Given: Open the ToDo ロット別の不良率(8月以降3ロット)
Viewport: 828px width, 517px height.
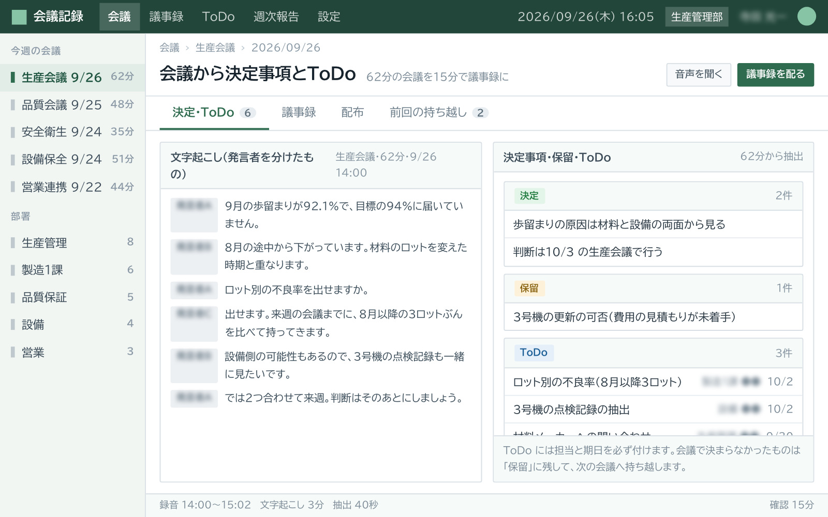Looking at the screenshot, I should (x=654, y=382).
